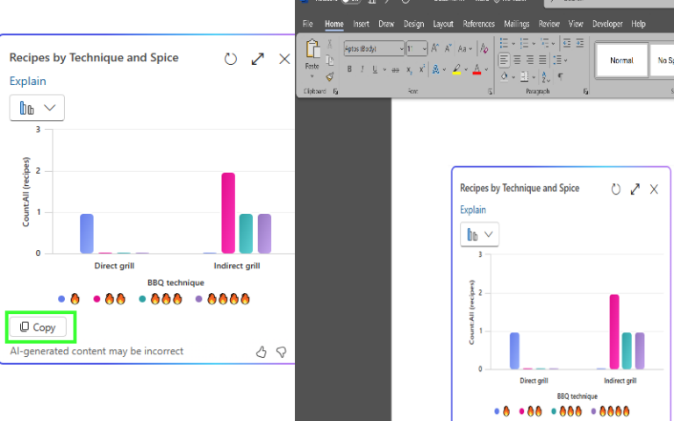Click the bullet list icon in Paragraph group
This screenshot has width=674, height=421.
pos(505,43)
